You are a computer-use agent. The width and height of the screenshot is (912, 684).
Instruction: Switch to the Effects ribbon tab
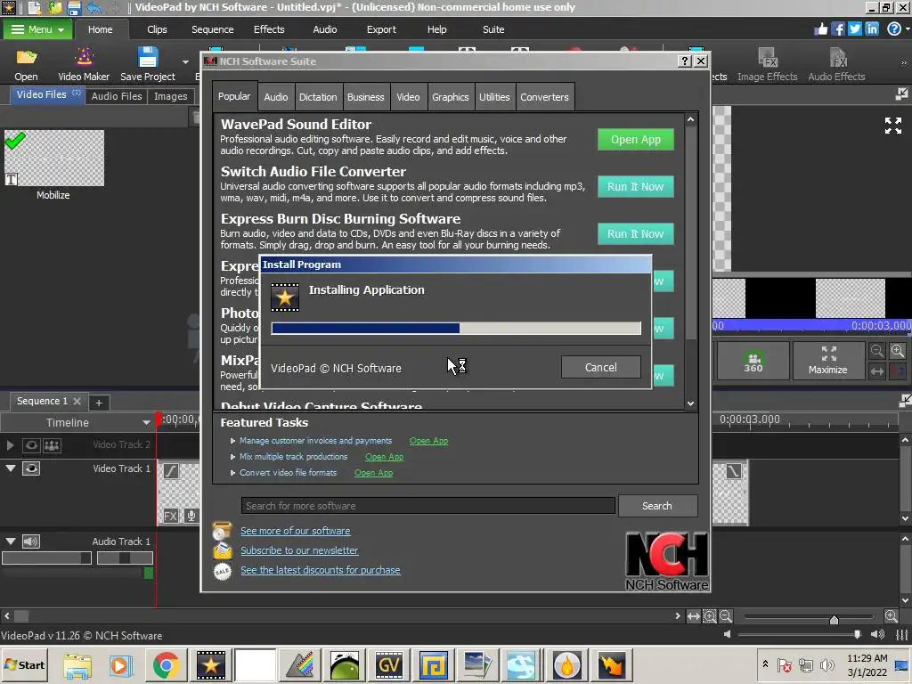[269, 29]
